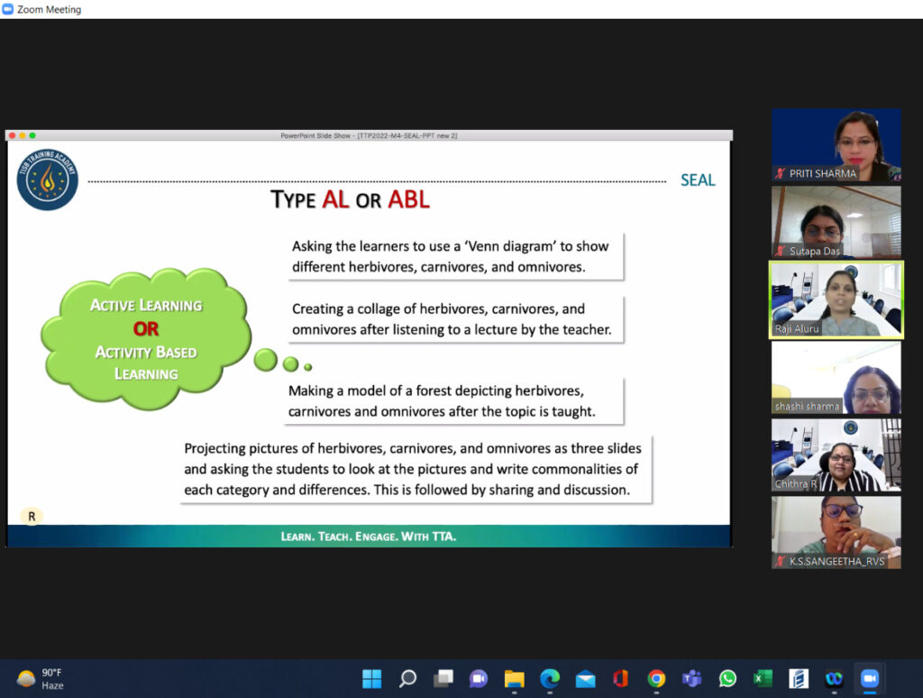
Task: Open the Mail app in the taskbar
Action: point(585,679)
